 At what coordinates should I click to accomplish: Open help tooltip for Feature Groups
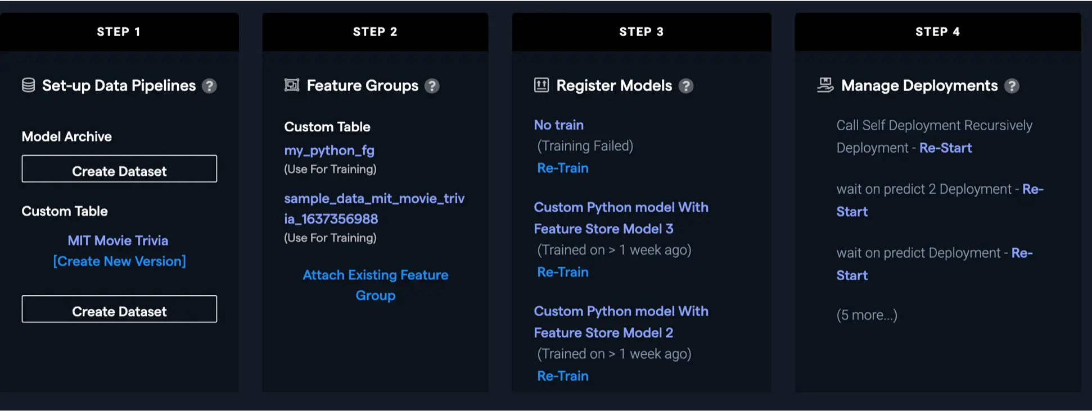coord(432,86)
